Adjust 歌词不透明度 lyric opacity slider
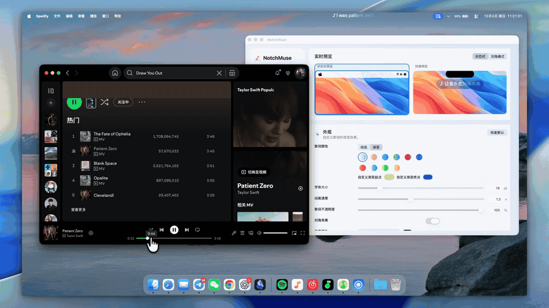549x308 pixels. (x=421, y=210)
